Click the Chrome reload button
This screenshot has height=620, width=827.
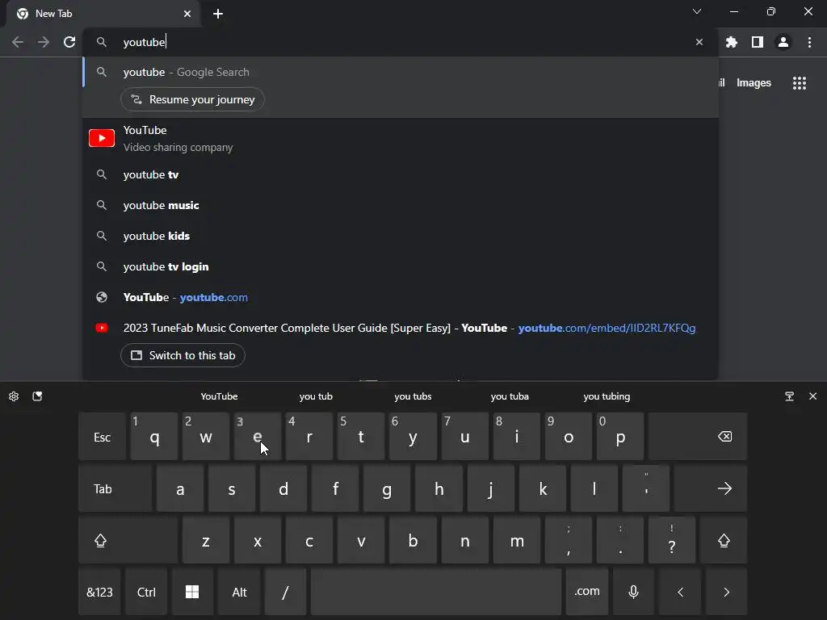[x=69, y=42]
